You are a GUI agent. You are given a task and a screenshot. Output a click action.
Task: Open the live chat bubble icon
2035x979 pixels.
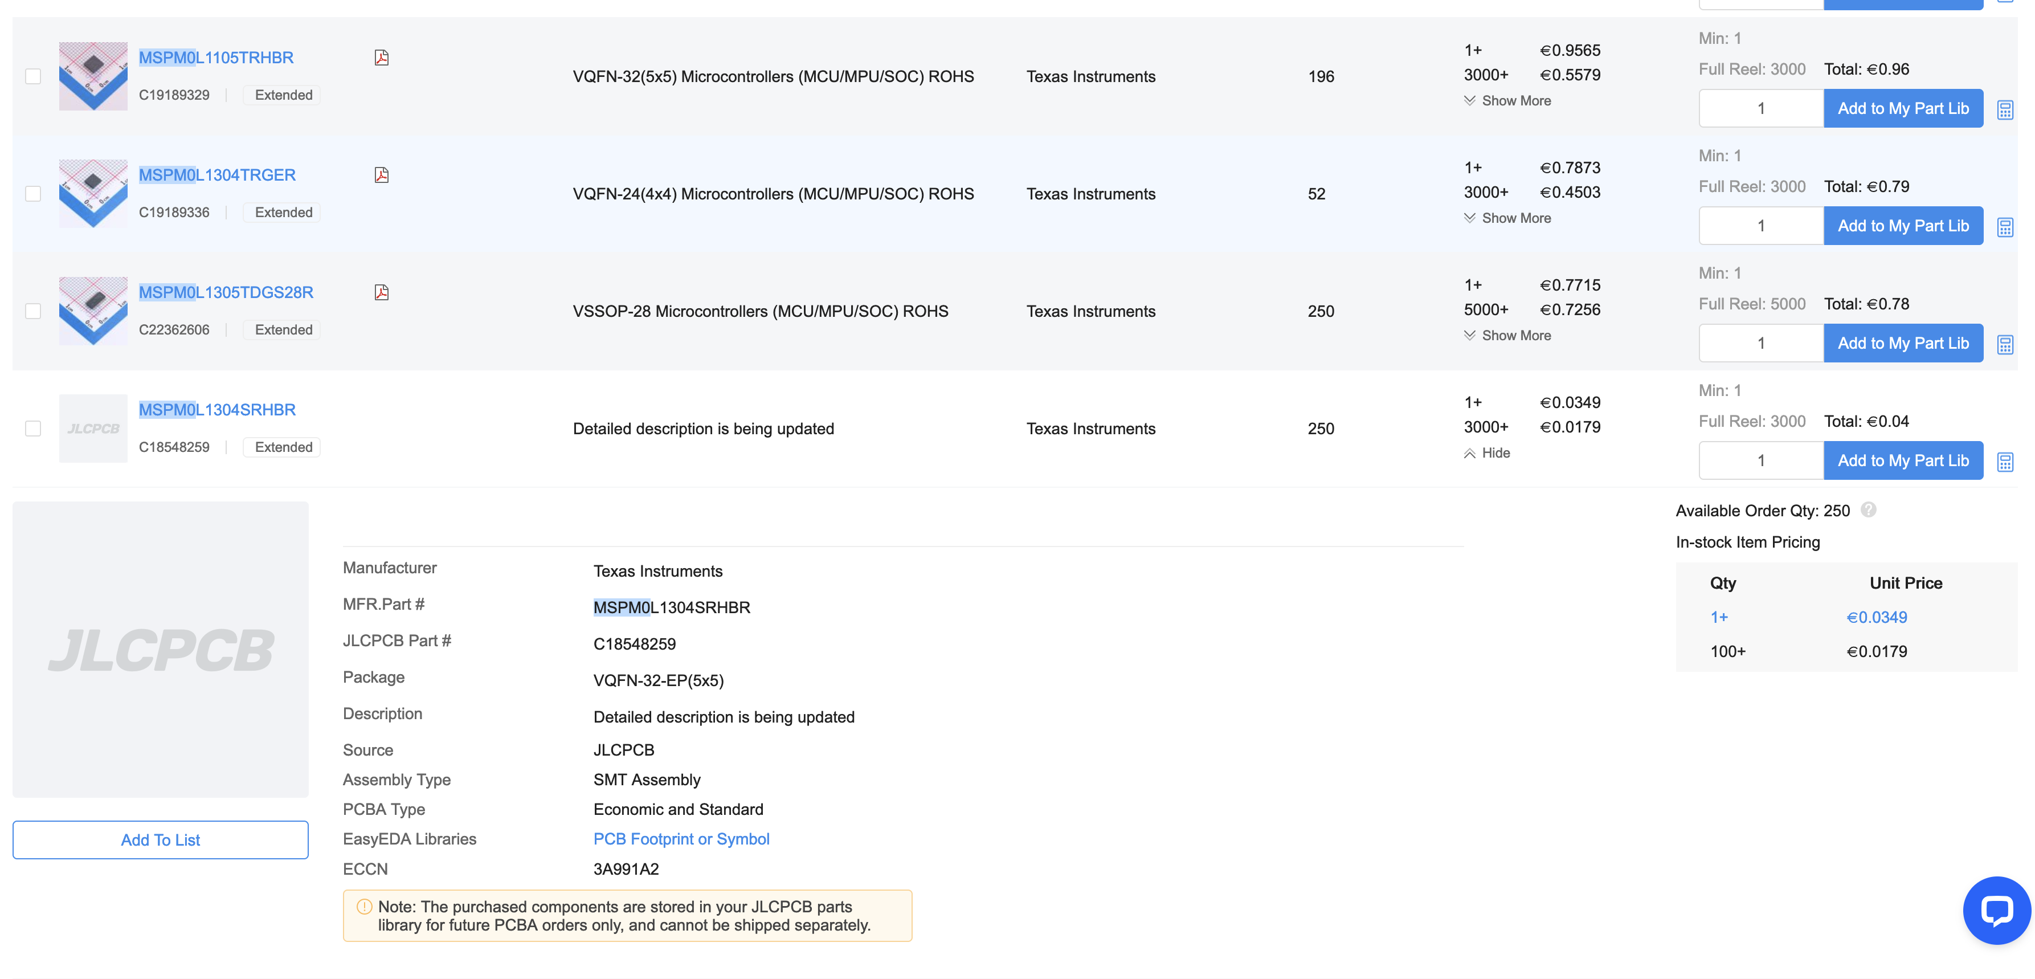pyautogui.click(x=1996, y=910)
